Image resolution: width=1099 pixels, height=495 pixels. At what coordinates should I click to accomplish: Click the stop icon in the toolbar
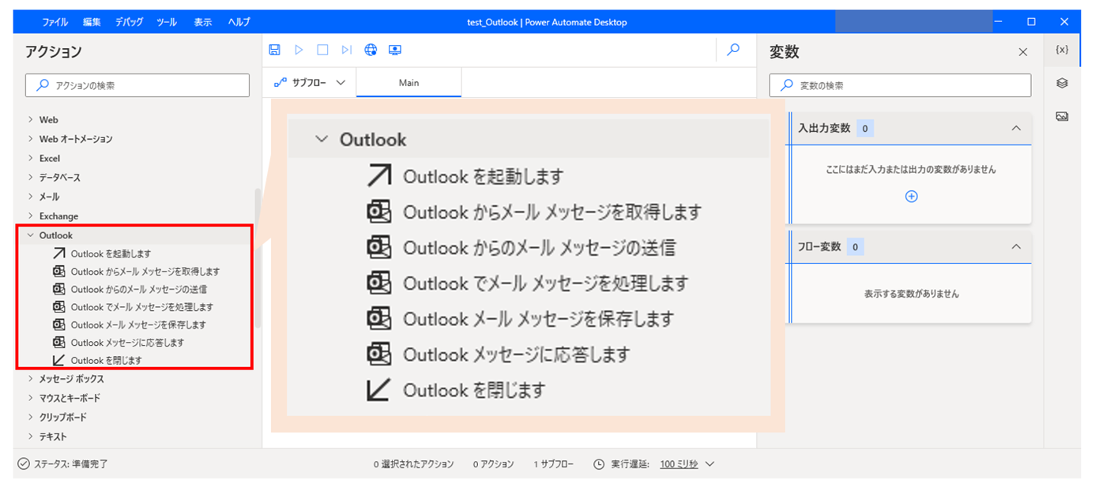coord(322,49)
